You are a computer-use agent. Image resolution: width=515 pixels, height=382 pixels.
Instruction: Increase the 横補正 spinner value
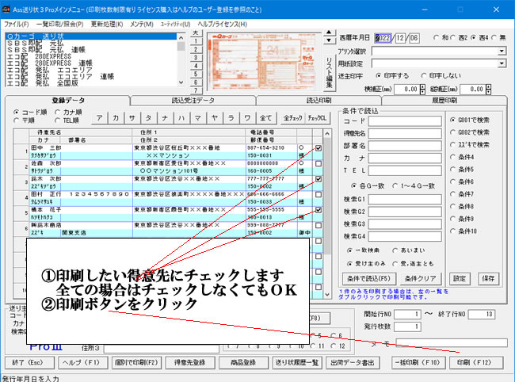pos(422,86)
